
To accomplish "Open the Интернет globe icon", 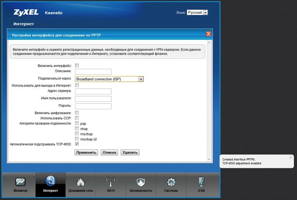I will point(50,180).
